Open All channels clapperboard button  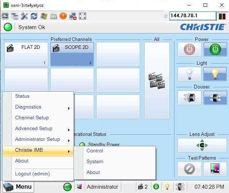[157, 81]
